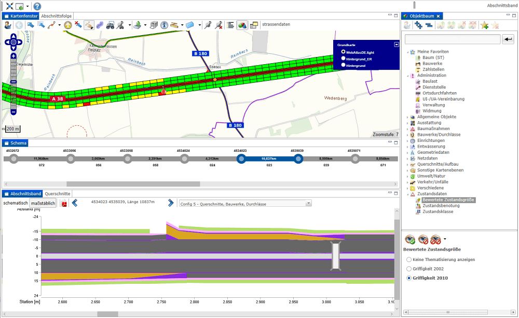The height and width of the screenshot is (318, 519).
Task: Select Keine Thematisierung anzeigen option
Action: [409, 259]
